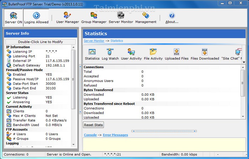Screen dimensions: 249x159
Task: Click the data port value 30100
Action: [51, 88]
